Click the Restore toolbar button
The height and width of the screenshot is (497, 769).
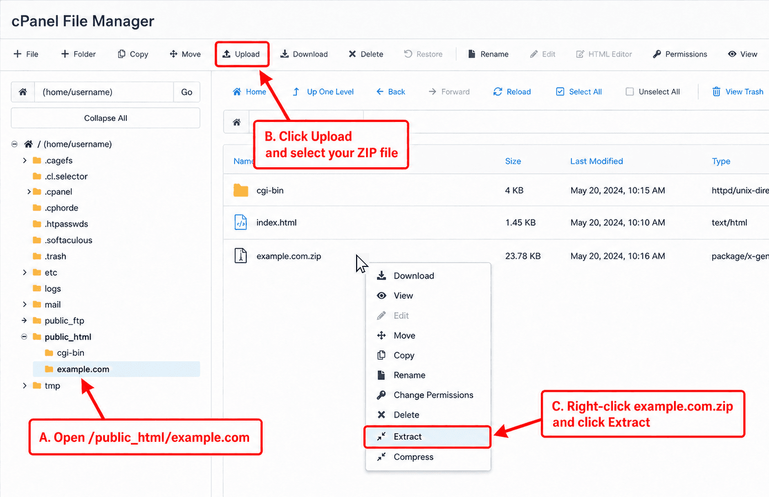423,54
